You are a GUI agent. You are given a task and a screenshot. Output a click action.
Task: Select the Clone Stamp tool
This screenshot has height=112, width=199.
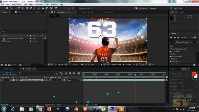pos(43,8)
